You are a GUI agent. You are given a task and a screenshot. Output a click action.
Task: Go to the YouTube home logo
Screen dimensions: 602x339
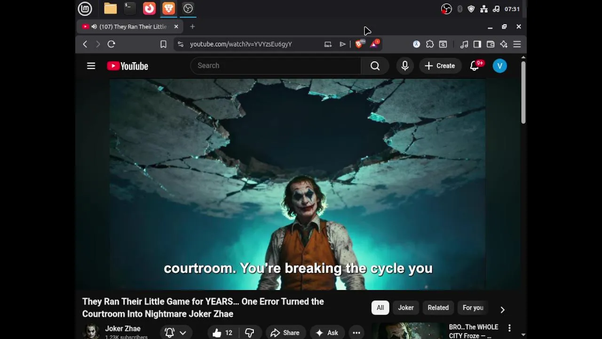click(x=127, y=66)
